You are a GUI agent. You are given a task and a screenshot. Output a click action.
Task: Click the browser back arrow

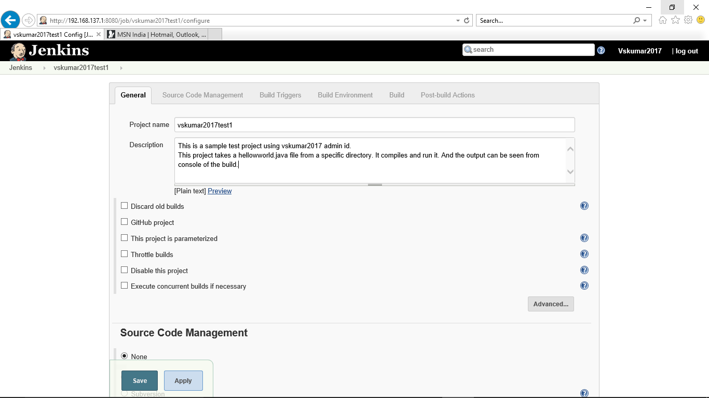10,20
